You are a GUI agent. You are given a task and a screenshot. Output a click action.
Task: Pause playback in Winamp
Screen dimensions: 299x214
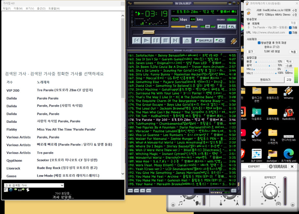(156, 40)
